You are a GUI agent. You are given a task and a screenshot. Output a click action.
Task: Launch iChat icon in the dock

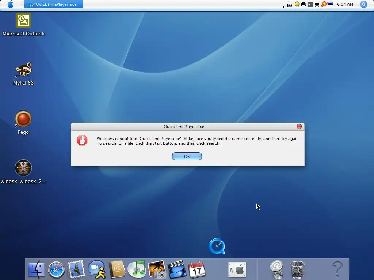[x=96, y=269]
